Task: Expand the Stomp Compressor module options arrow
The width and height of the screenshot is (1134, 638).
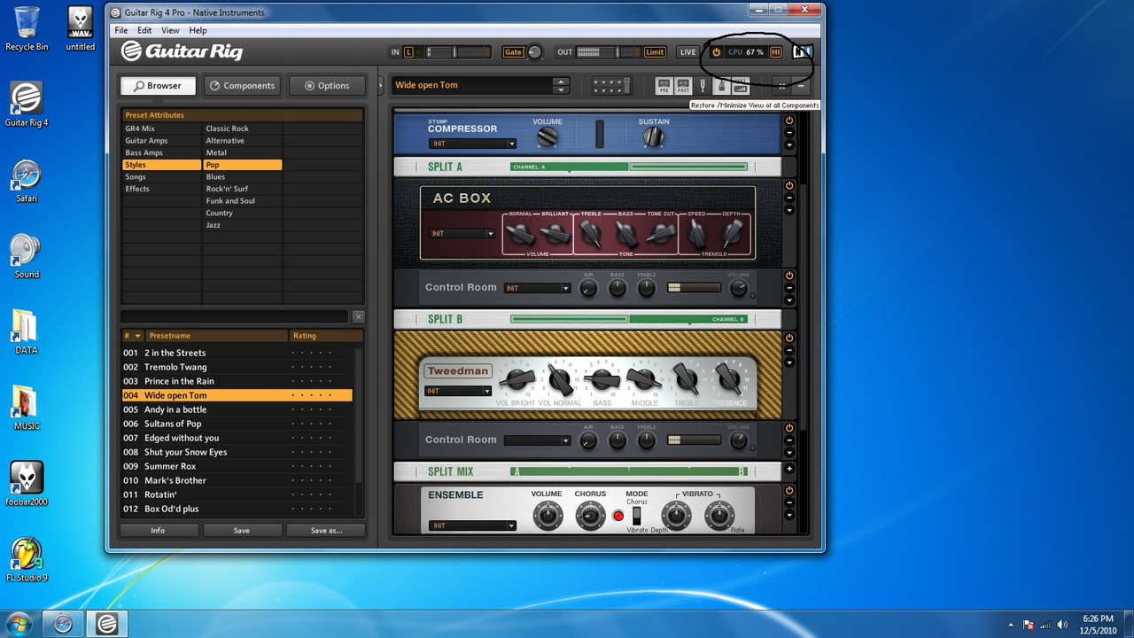Action: [x=789, y=146]
